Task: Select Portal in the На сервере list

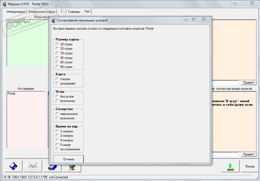Action: click(11, 93)
